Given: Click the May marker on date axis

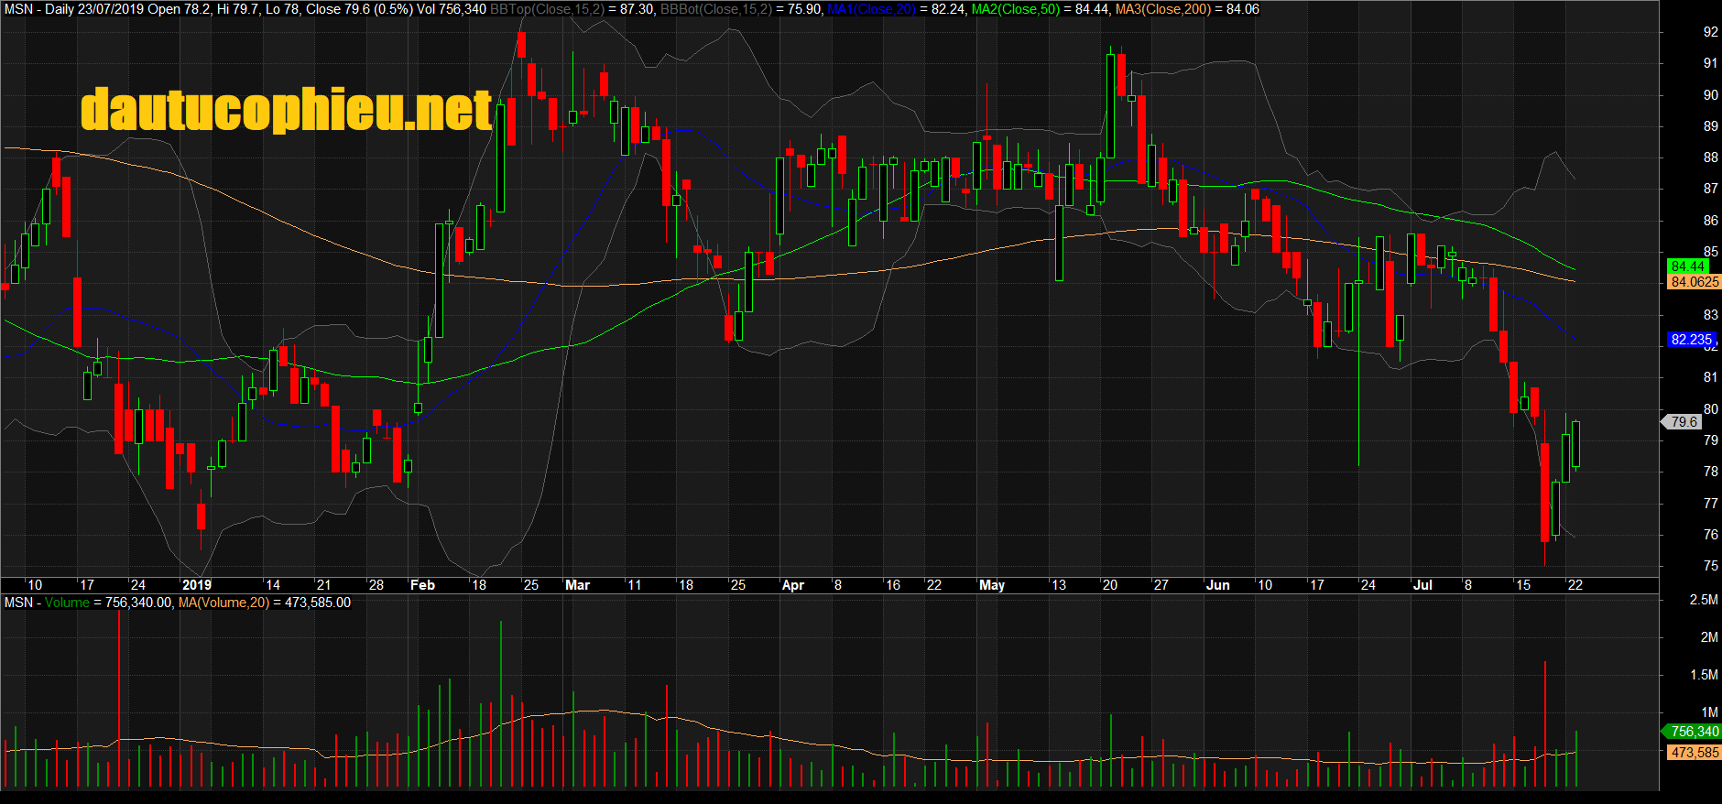Looking at the screenshot, I should point(991,585).
